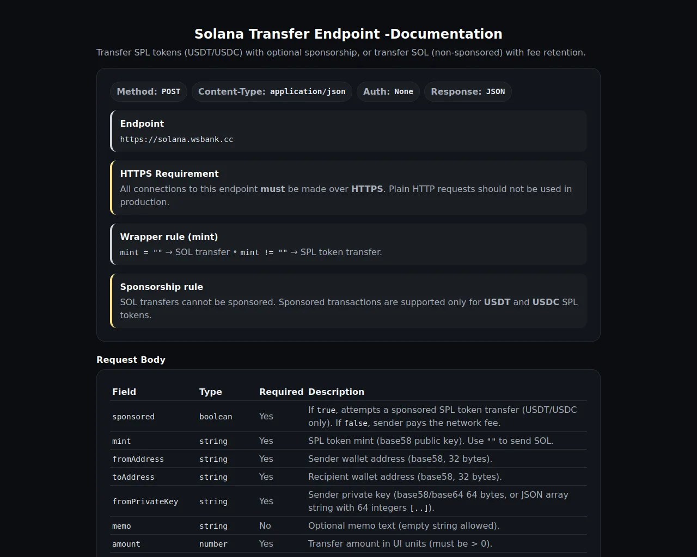This screenshot has width=697, height=557.
Task: Click the Response: JSON badge
Action: tap(468, 91)
